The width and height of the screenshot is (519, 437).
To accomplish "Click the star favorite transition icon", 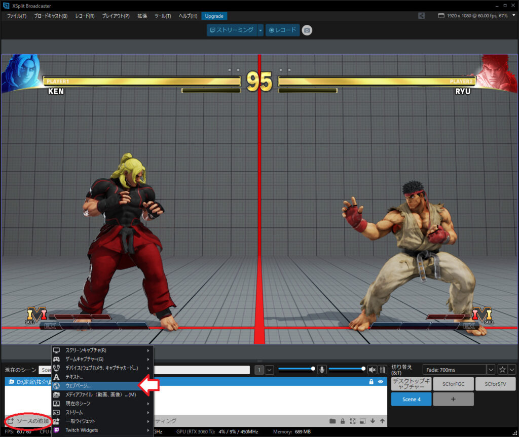I will point(502,370).
